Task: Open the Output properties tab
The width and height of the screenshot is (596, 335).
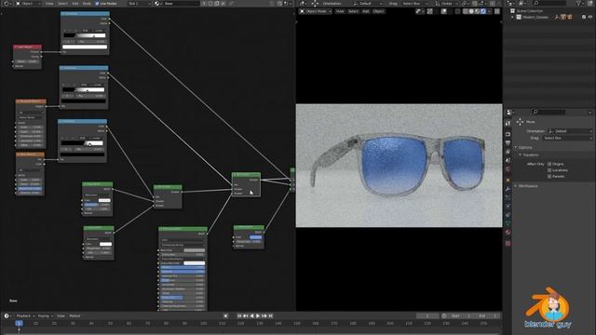Action: pyautogui.click(x=508, y=142)
